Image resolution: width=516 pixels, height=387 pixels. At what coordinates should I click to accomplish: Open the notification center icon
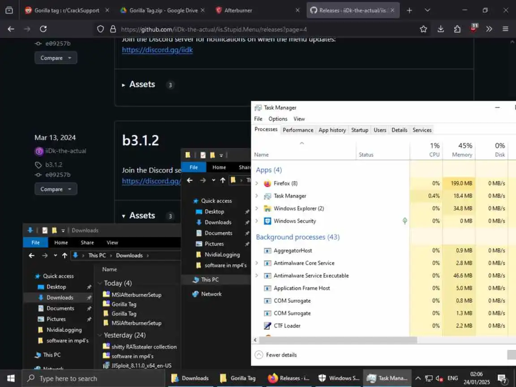point(502,379)
